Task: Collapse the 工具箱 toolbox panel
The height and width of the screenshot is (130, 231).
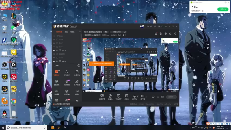Action: pos(79,66)
